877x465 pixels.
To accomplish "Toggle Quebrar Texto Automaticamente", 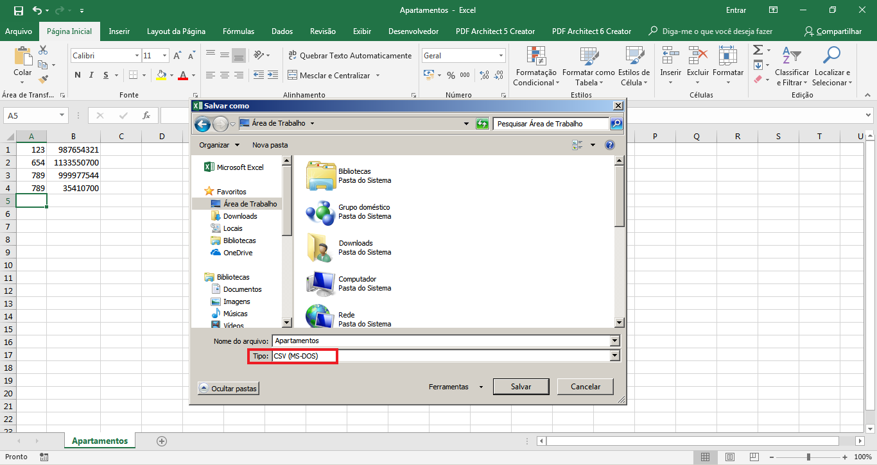I will click(x=350, y=56).
